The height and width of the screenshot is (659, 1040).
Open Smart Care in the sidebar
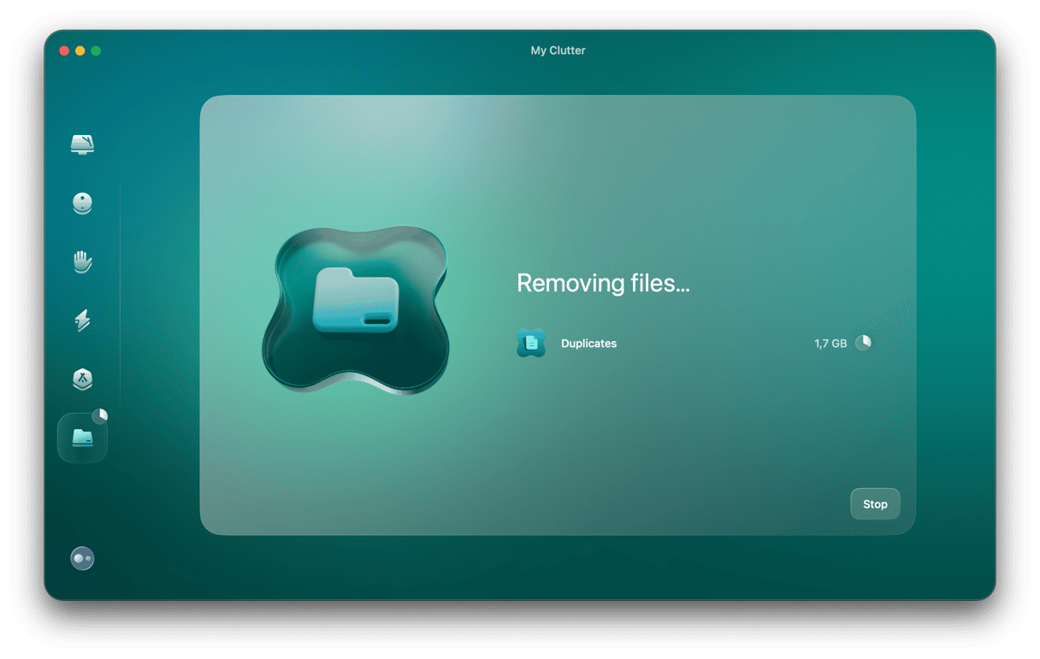coord(82,144)
